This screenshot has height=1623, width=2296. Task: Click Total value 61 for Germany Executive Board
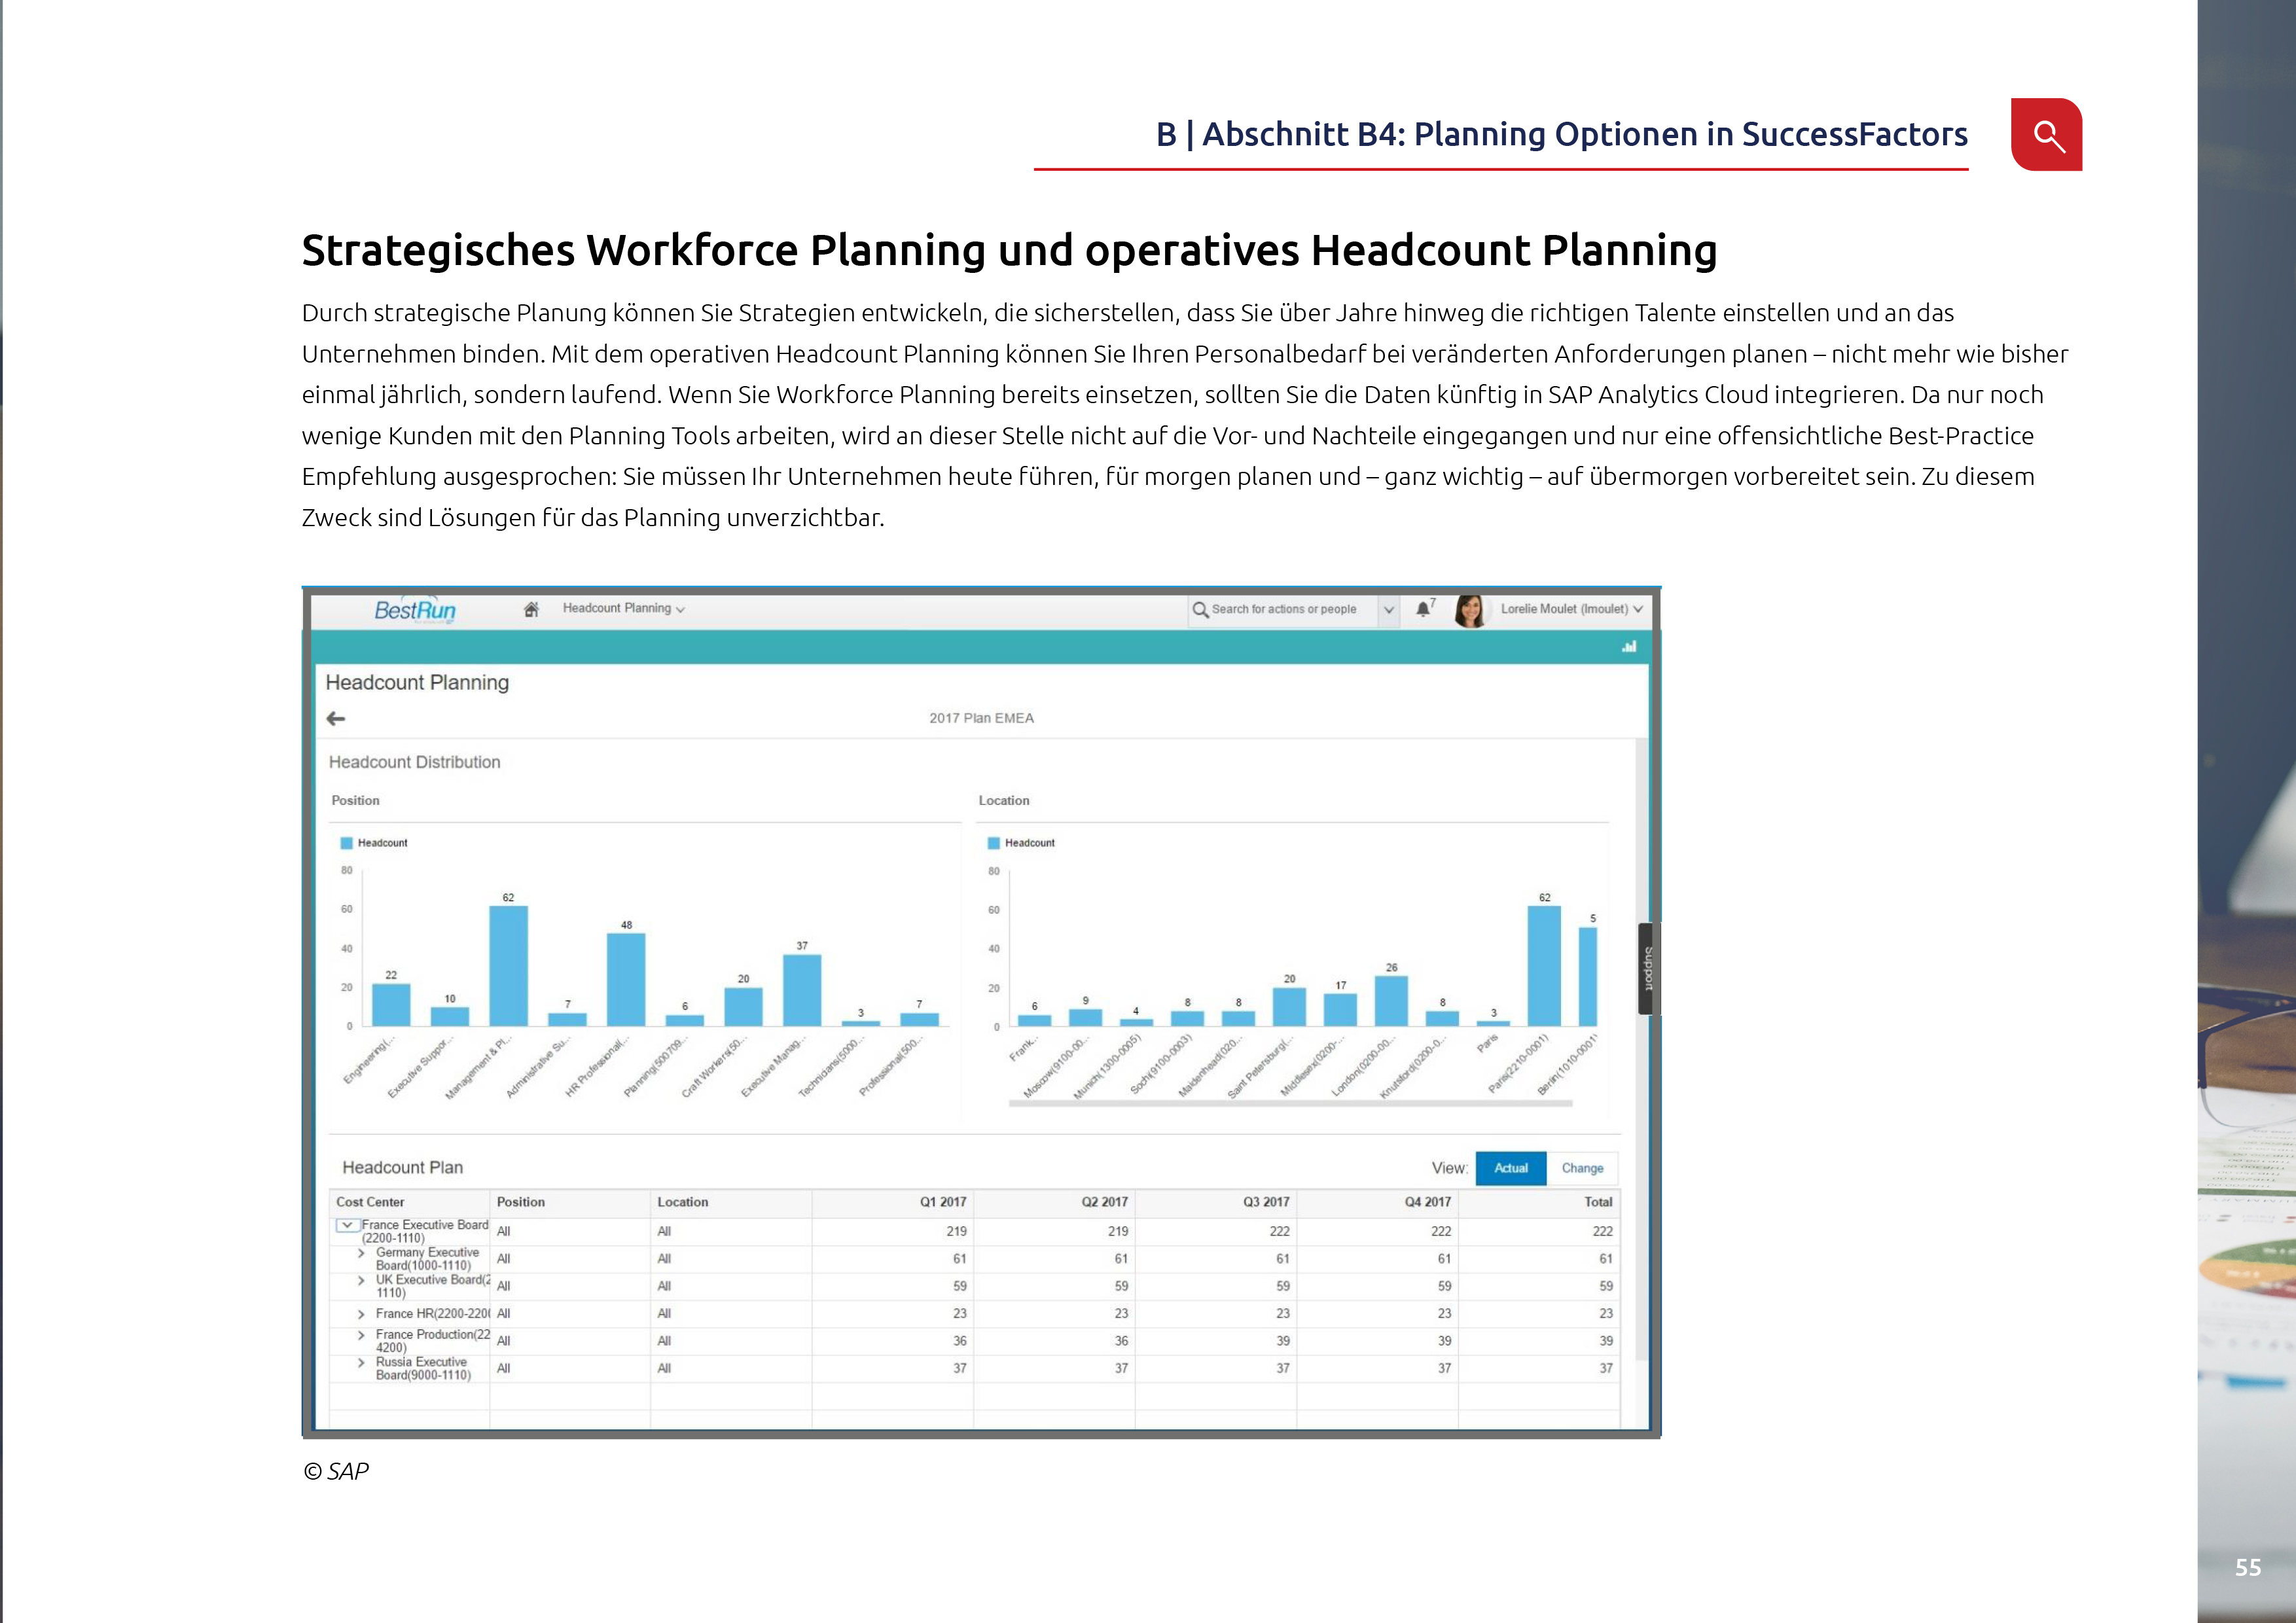coord(1605,1259)
